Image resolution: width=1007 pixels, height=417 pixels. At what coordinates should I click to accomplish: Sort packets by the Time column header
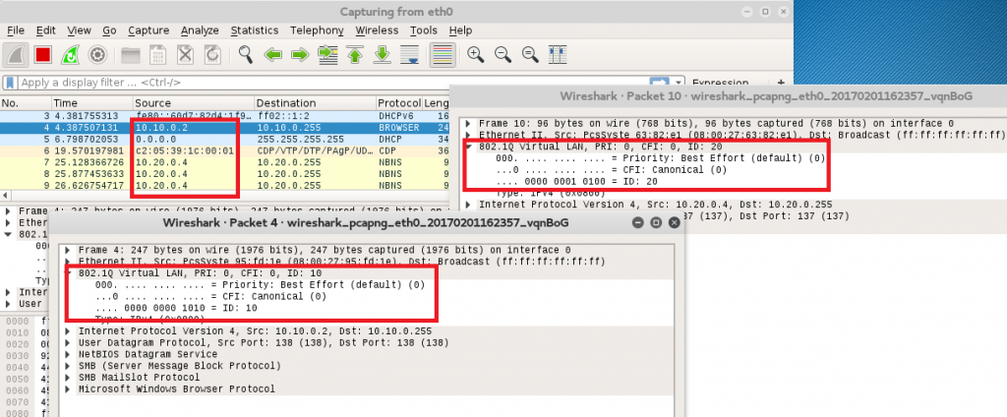(x=91, y=103)
